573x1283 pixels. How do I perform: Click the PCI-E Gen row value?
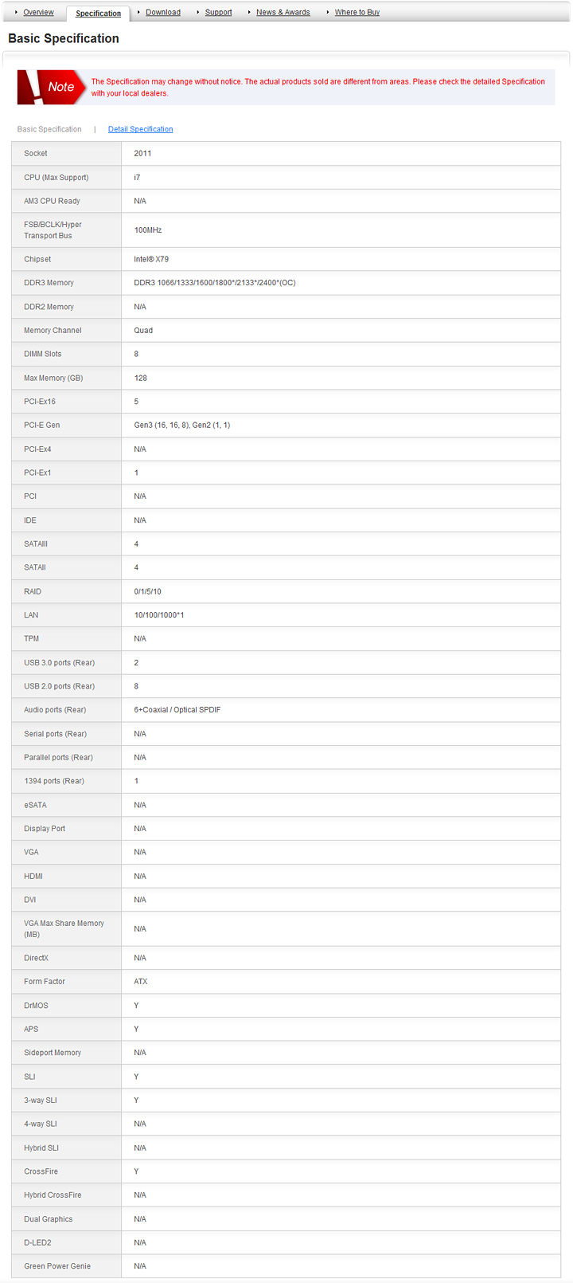pos(182,426)
